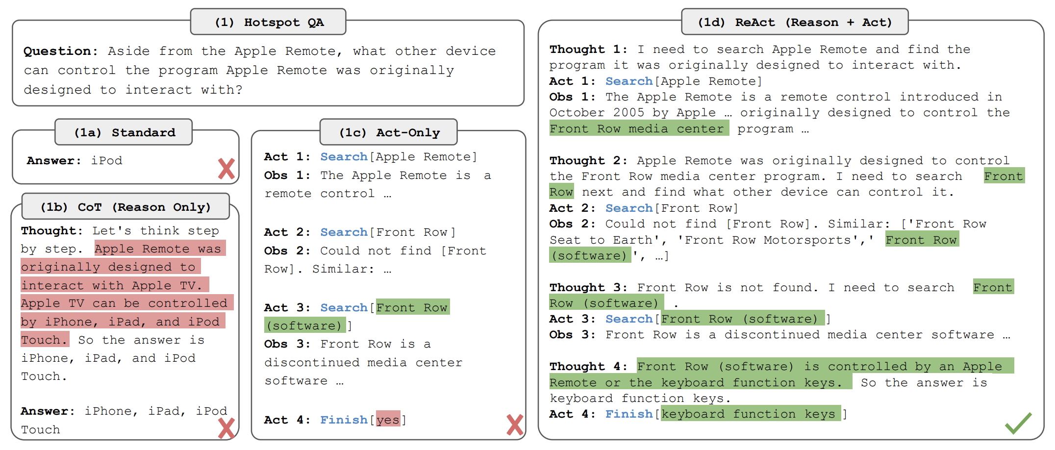
Task: Click the Finish link in the Act-Only panel
Action: click(x=344, y=420)
